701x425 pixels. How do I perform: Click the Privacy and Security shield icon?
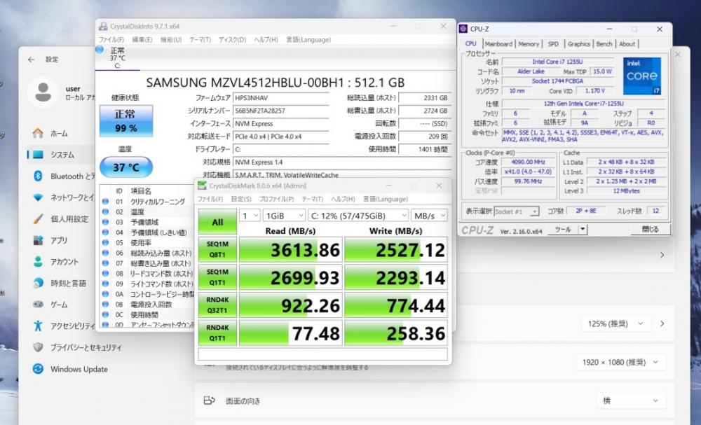tap(38, 347)
